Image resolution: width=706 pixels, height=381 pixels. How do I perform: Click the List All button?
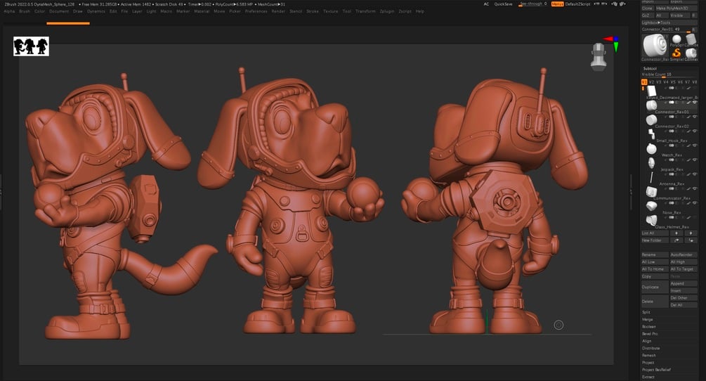click(x=655, y=233)
